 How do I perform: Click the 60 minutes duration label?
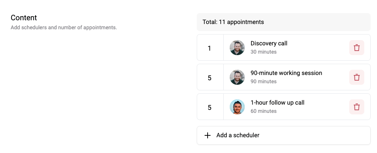point(263,111)
